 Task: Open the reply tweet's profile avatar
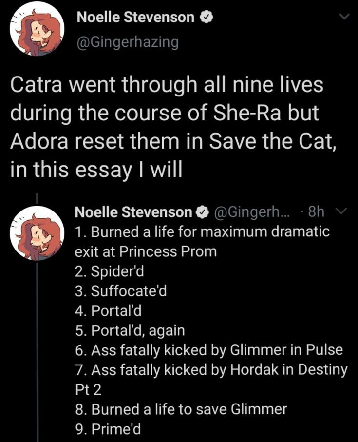pos(37,233)
